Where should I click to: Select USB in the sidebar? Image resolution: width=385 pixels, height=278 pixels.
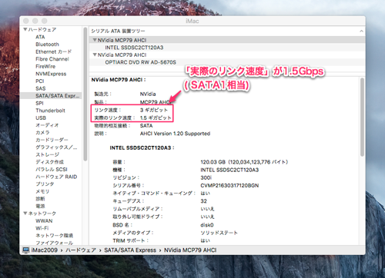tap(41, 118)
